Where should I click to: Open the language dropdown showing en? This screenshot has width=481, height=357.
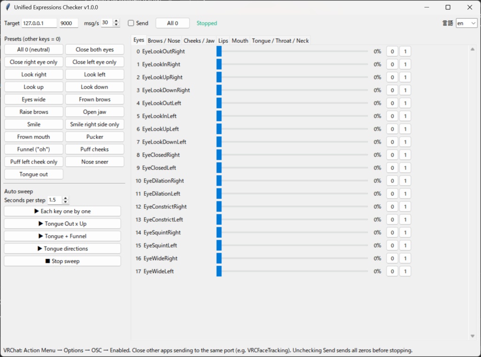pyautogui.click(x=466, y=23)
